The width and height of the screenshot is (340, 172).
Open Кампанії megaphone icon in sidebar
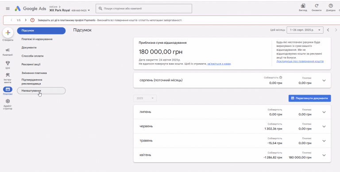click(8, 50)
